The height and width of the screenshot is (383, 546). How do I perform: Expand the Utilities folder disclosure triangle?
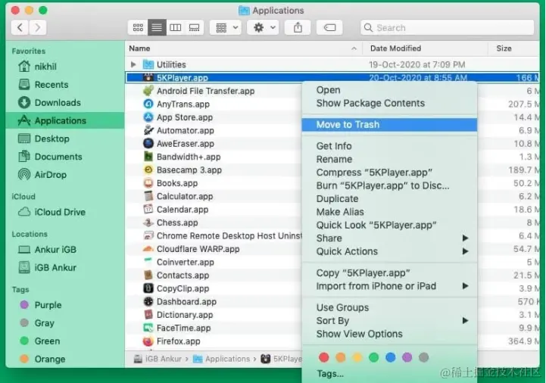click(133, 64)
